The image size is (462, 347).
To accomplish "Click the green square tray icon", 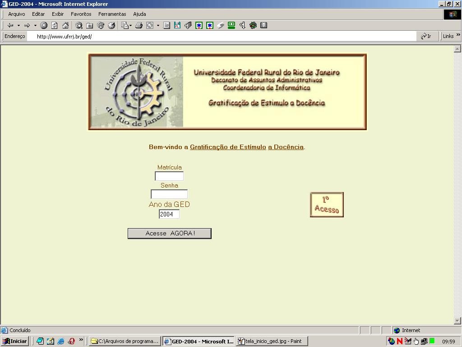I will click(x=432, y=341).
